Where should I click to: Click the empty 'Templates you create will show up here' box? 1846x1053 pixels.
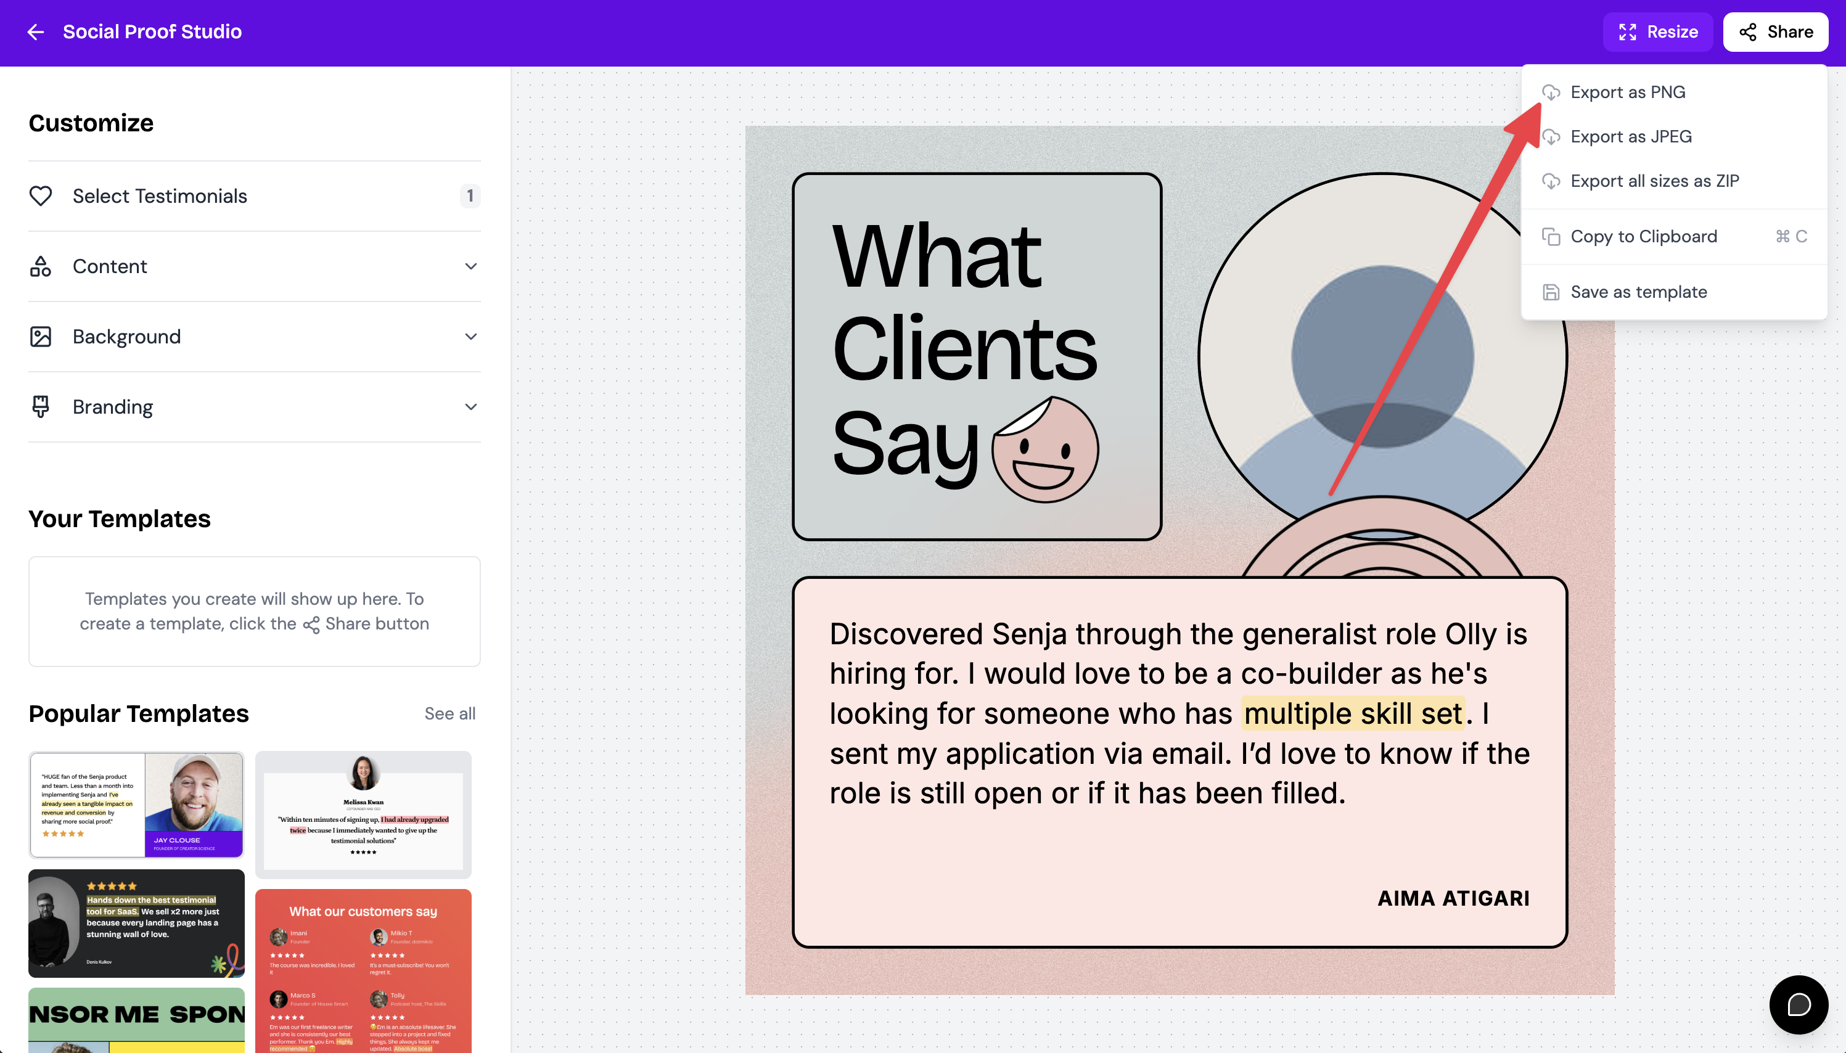click(255, 611)
